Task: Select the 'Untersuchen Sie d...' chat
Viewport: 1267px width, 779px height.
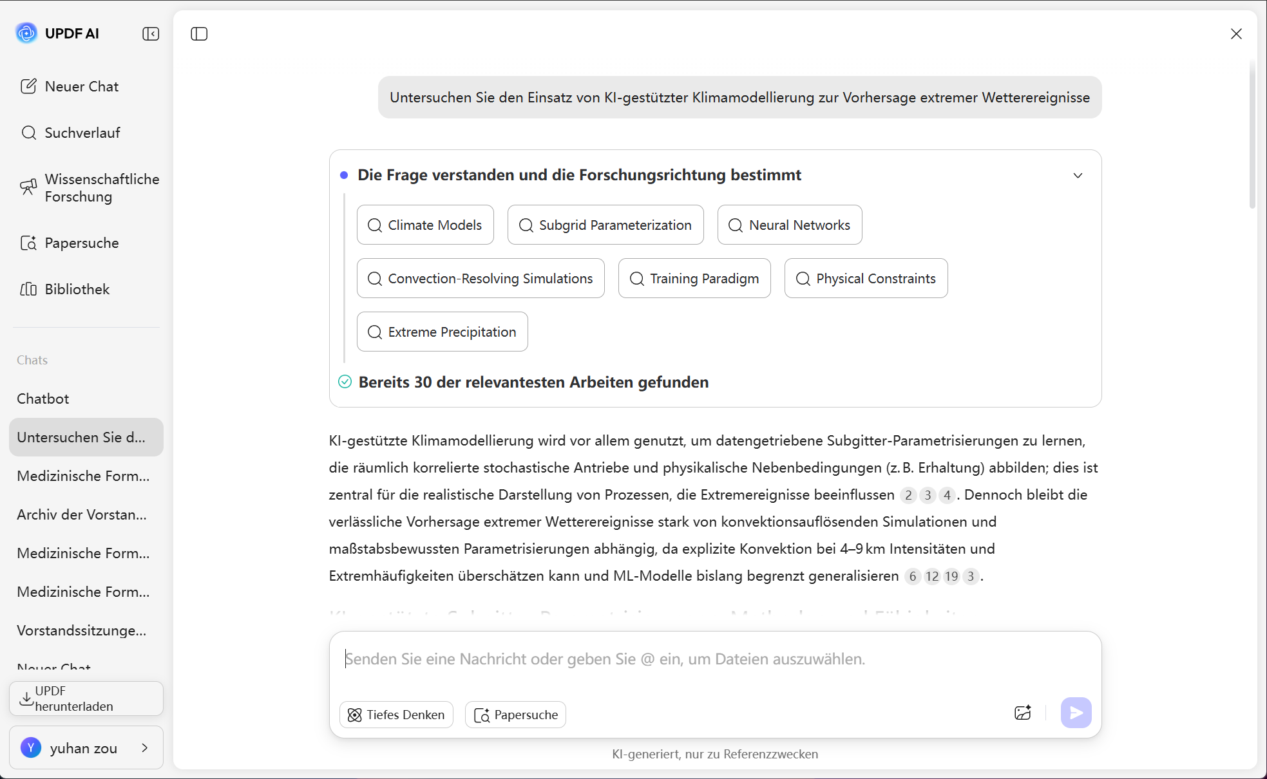Action: click(86, 437)
